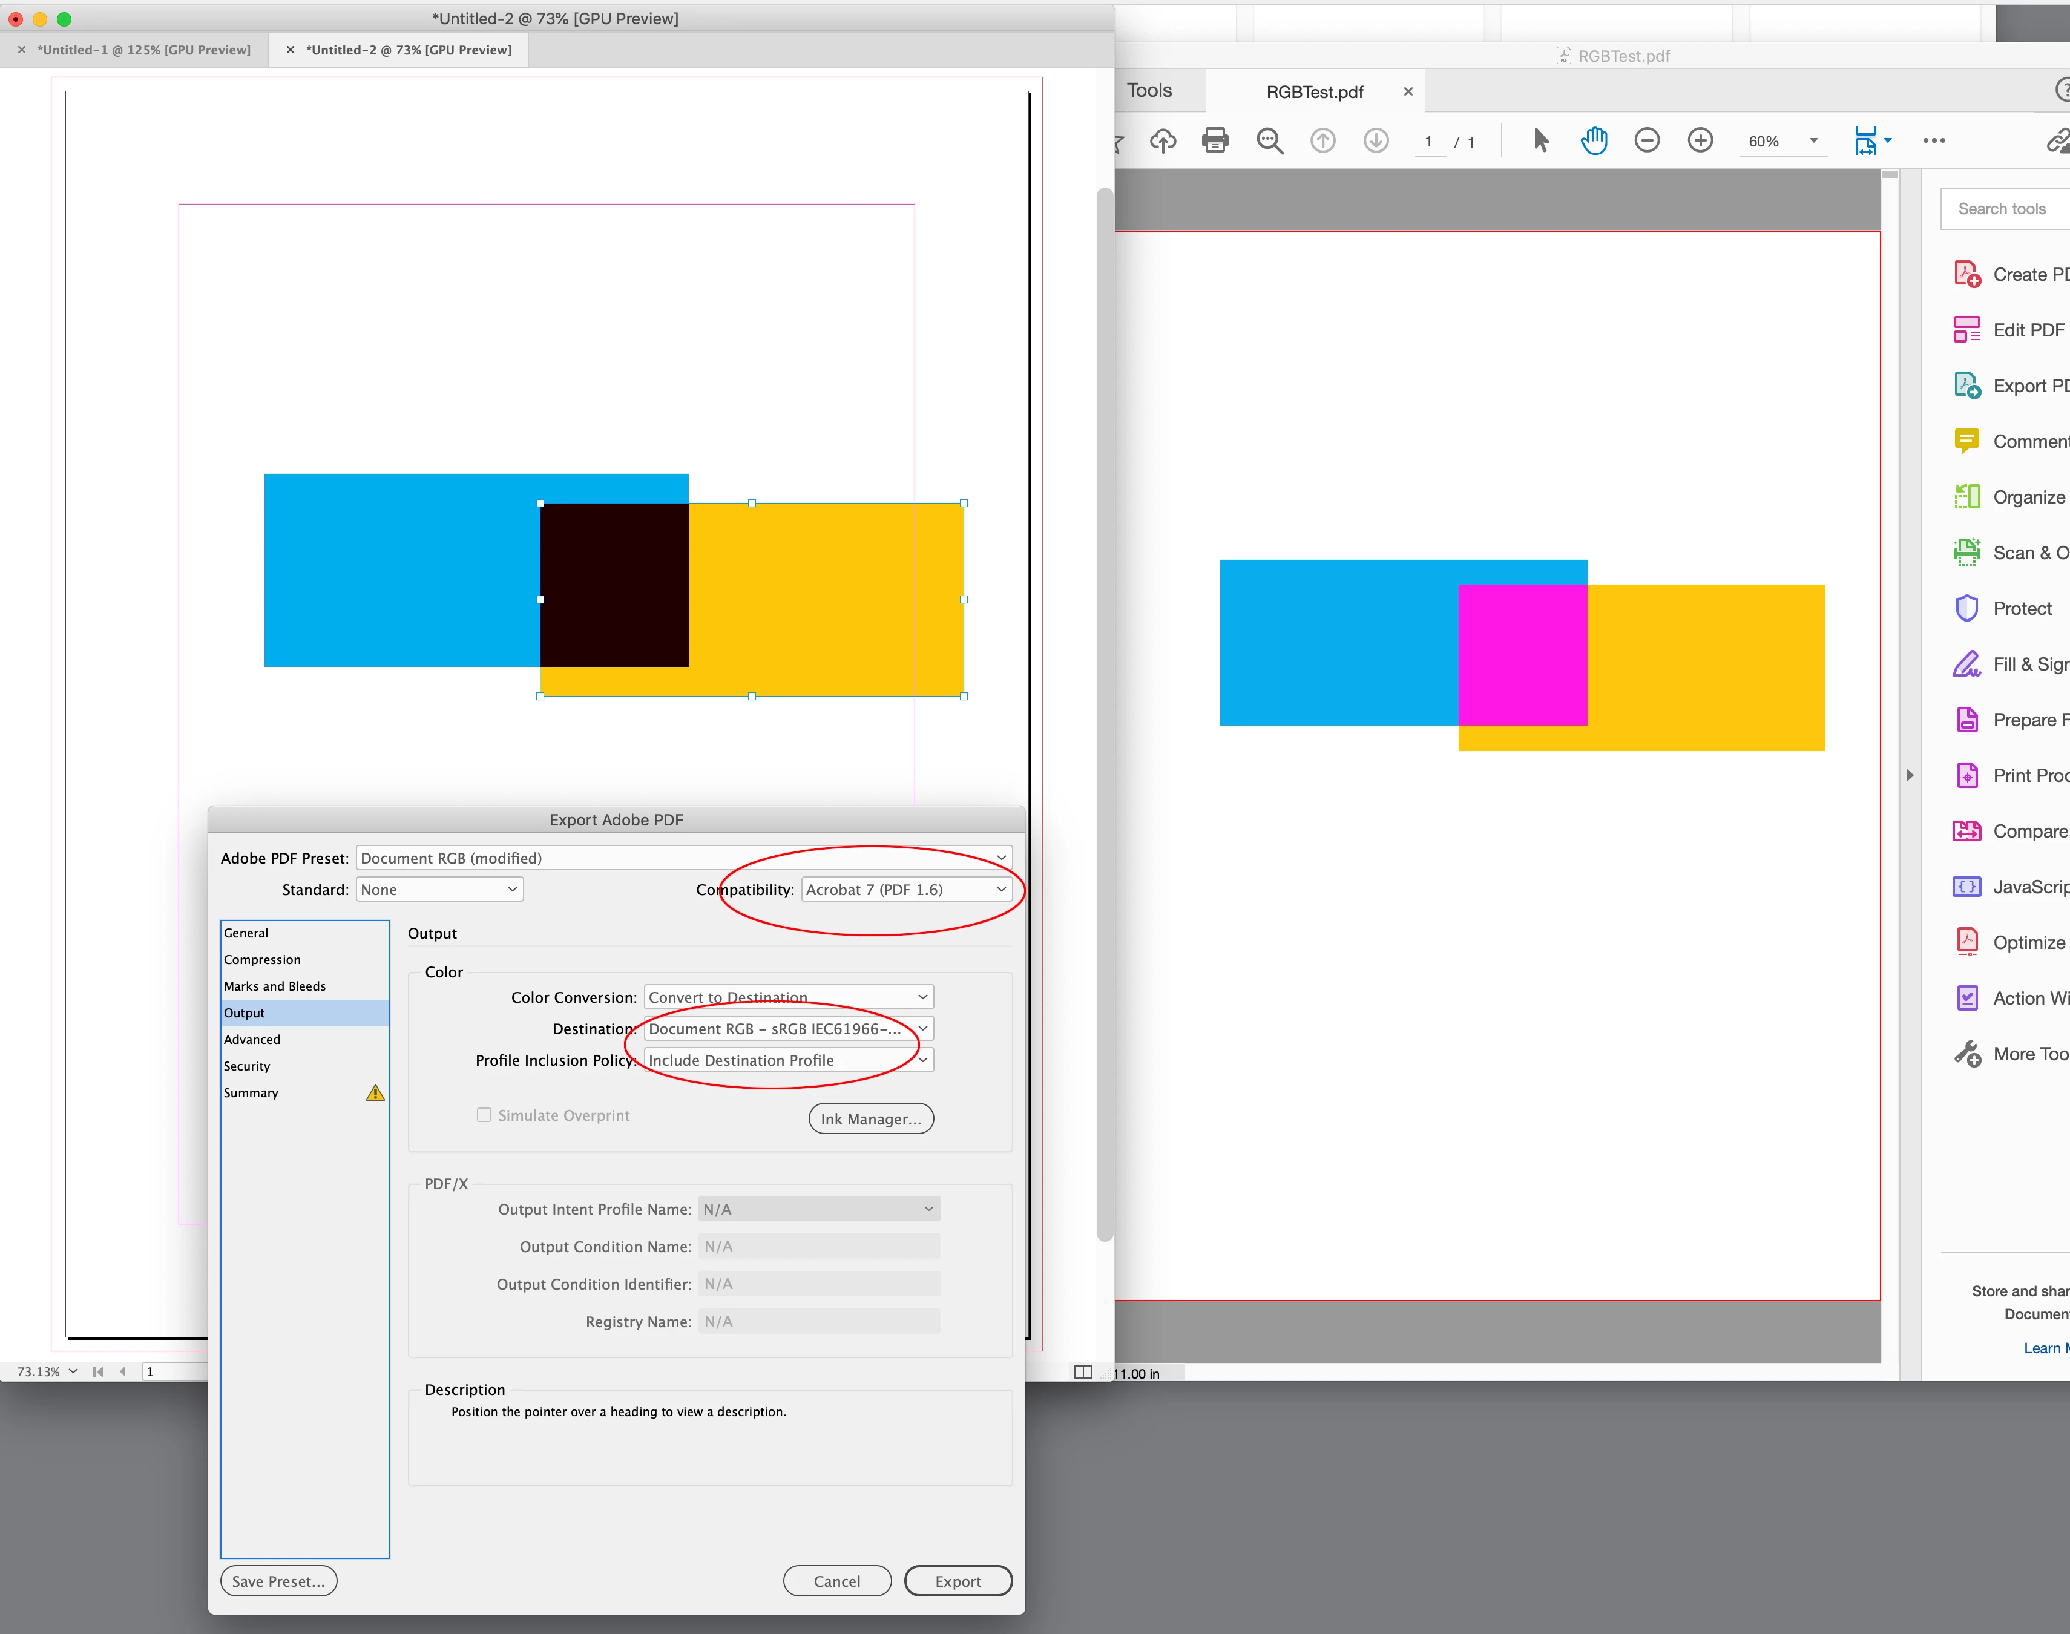Screen dimensions: 2070x1634
Task: Open the Ink Manager
Action: 870,1118
